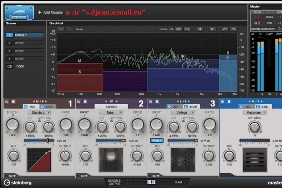The height and width of the screenshot is (188, 282).
Task: Set Param Link to REL
Action: 187,29
